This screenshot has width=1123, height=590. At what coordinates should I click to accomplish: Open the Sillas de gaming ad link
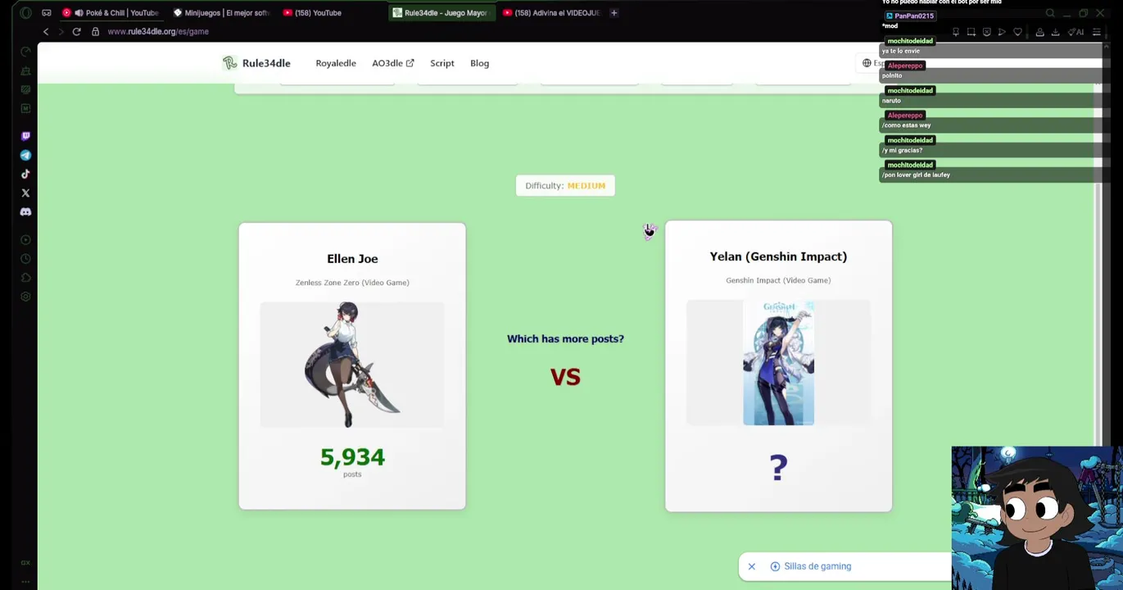(x=817, y=566)
